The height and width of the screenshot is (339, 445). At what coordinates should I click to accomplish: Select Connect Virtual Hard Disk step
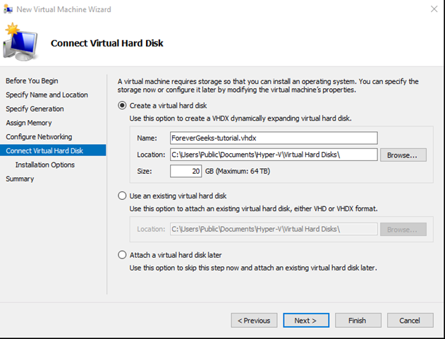53,150
